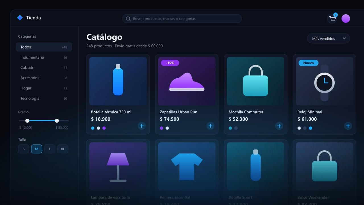Pick the blue color for Botella térmica

(93, 128)
